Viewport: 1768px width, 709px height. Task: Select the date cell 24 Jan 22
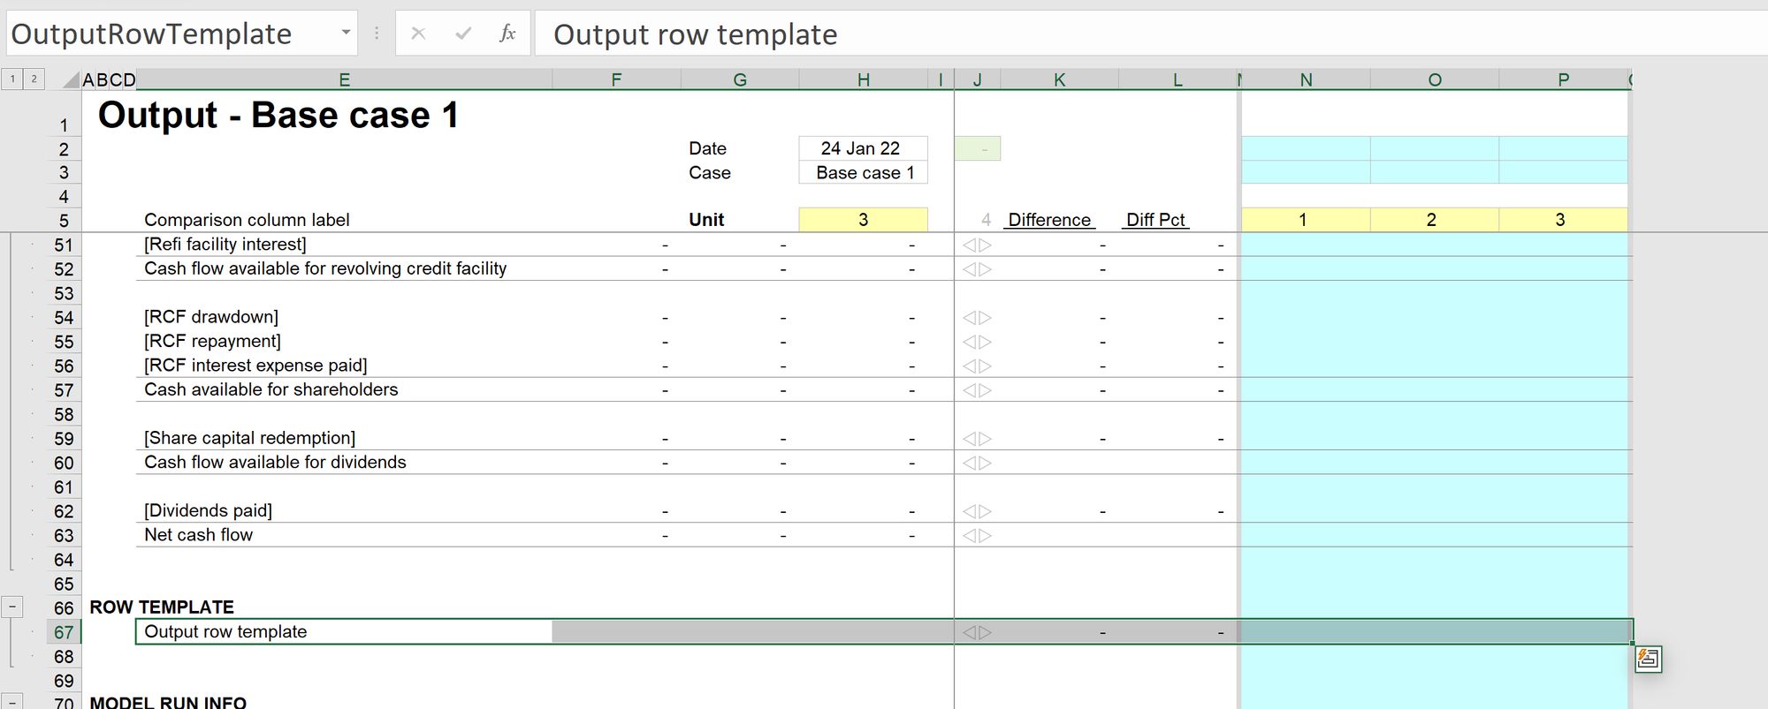click(863, 148)
